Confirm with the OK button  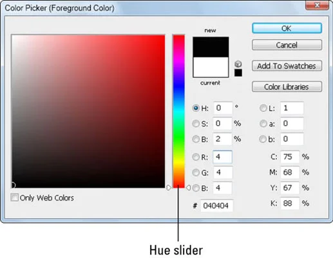coord(287,28)
